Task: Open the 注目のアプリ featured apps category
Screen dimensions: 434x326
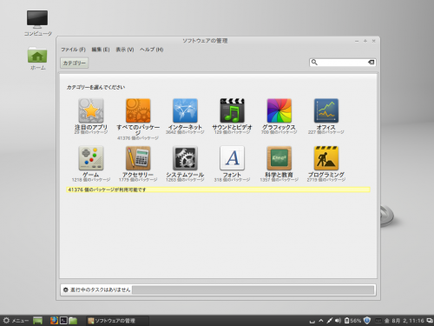Action: click(x=91, y=110)
